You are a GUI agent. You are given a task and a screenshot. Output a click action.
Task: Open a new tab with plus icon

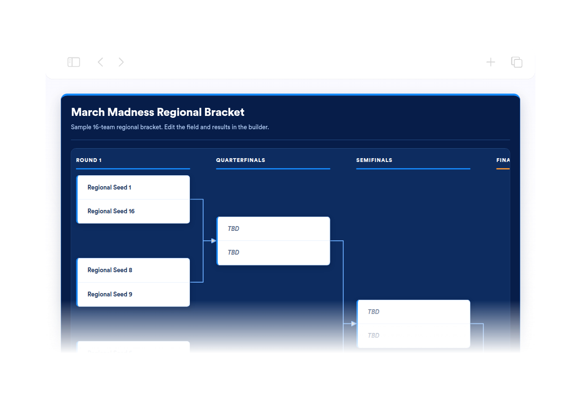coord(491,62)
